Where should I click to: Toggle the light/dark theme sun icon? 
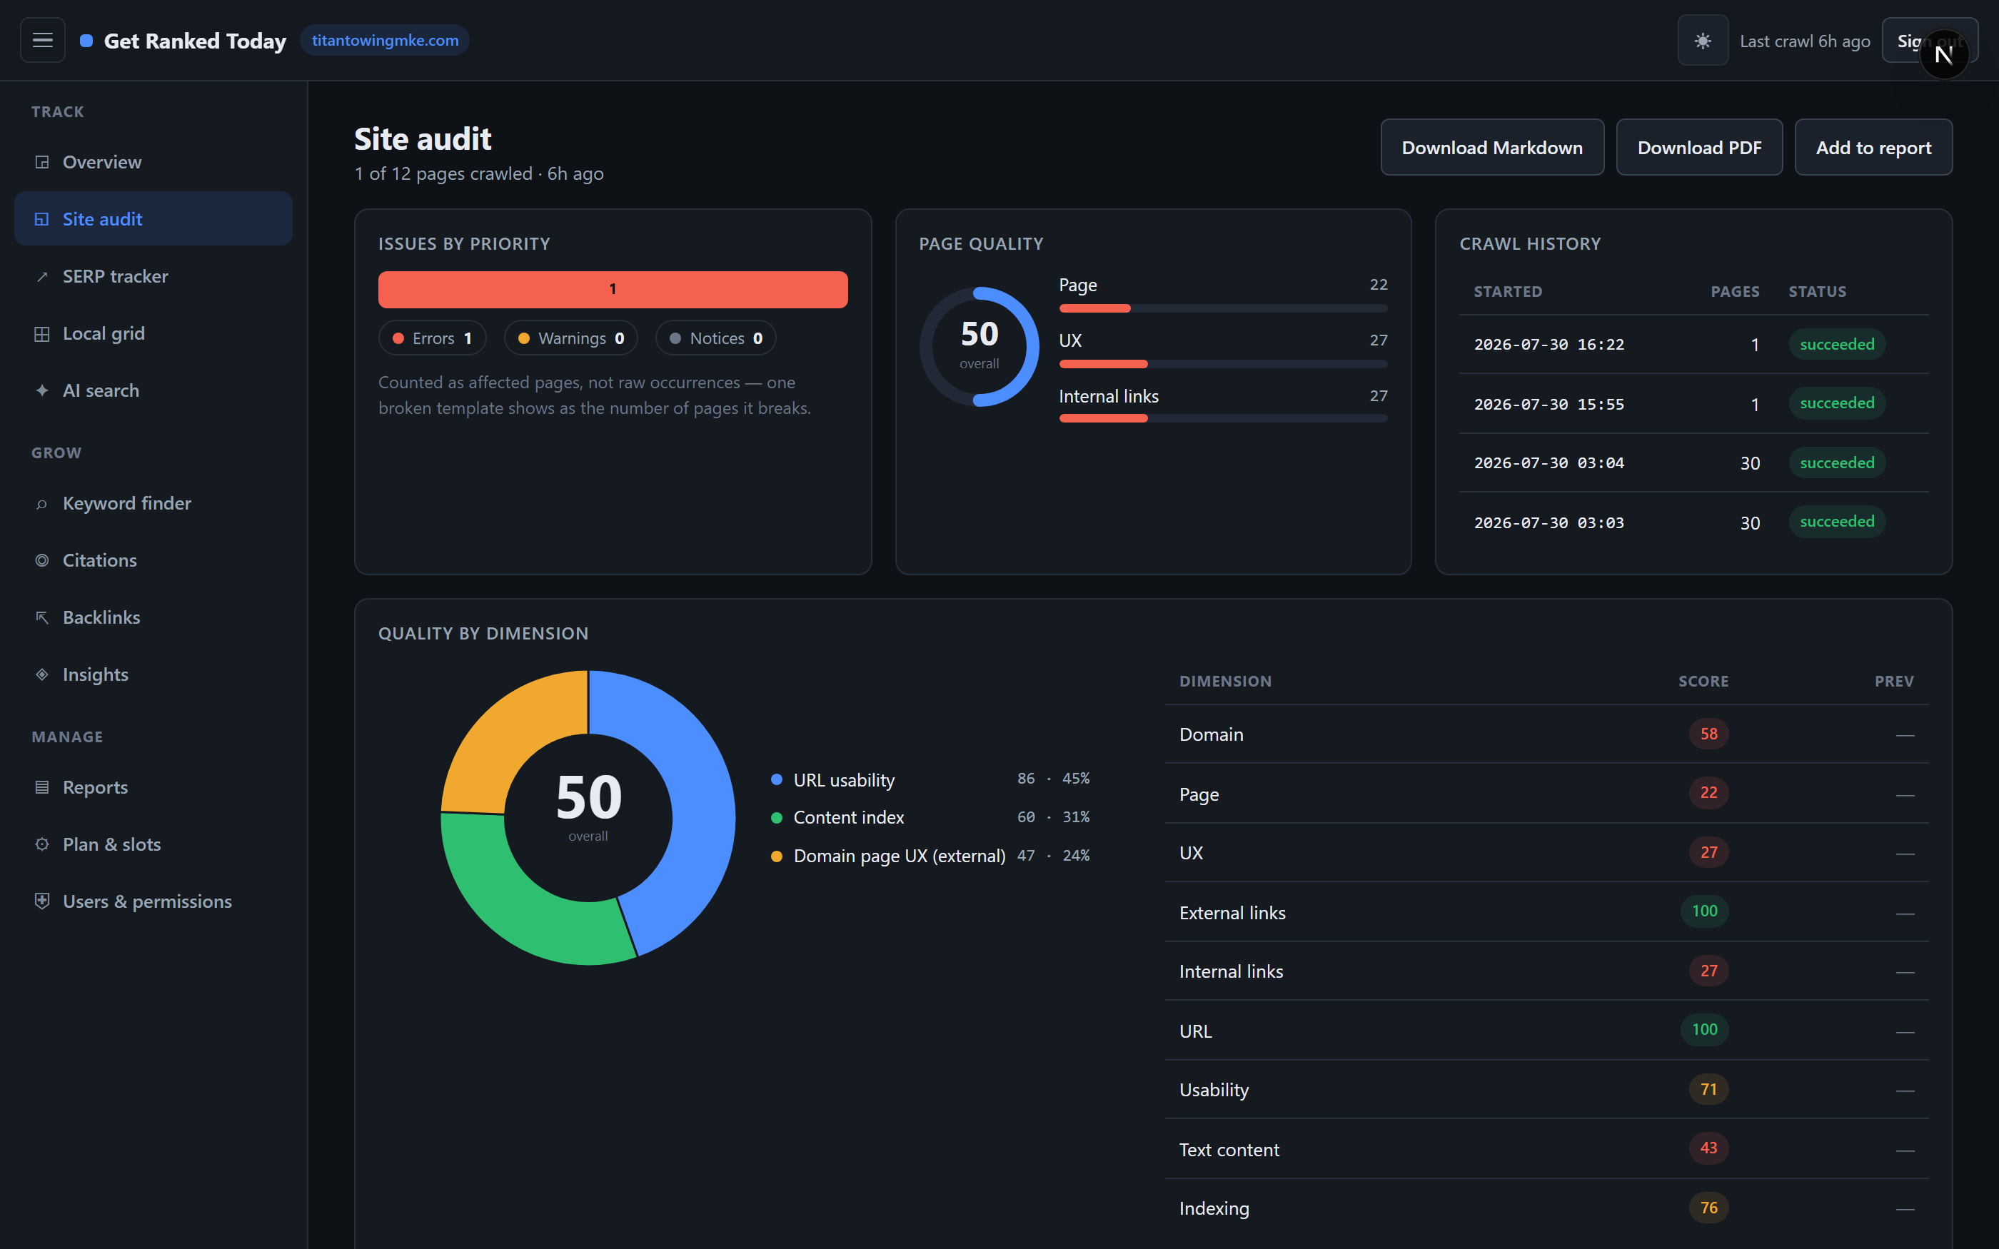[x=1703, y=41]
